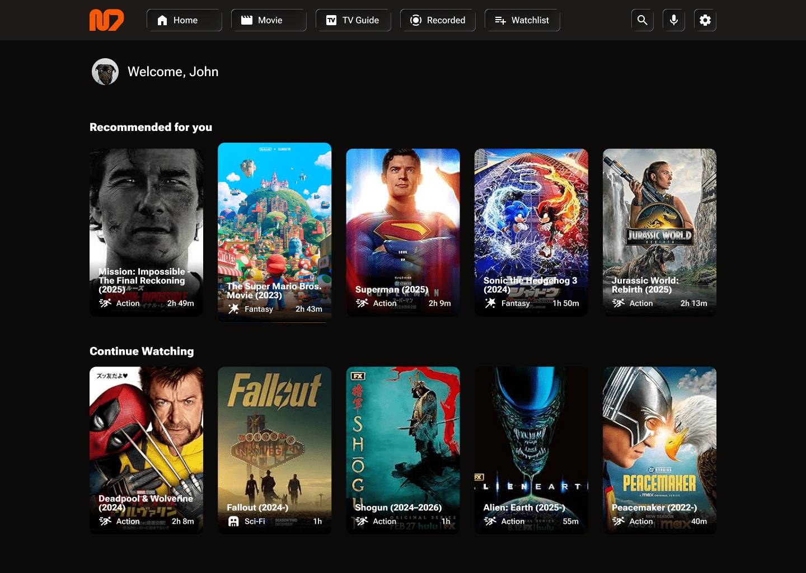Select the Alien: Earth (2025-) title
Viewport: 806px width, 573px height.
tap(524, 508)
